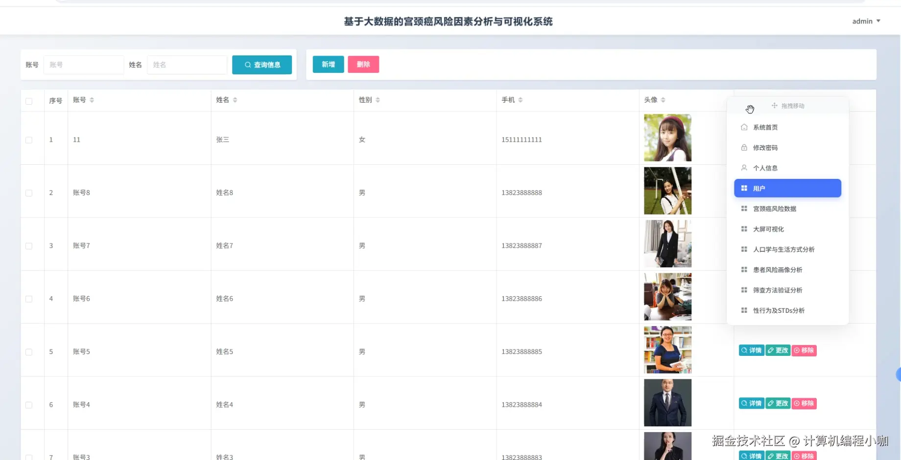901x460 pixels.
Task: Check the row for 账号6
Action: (29, 299)
